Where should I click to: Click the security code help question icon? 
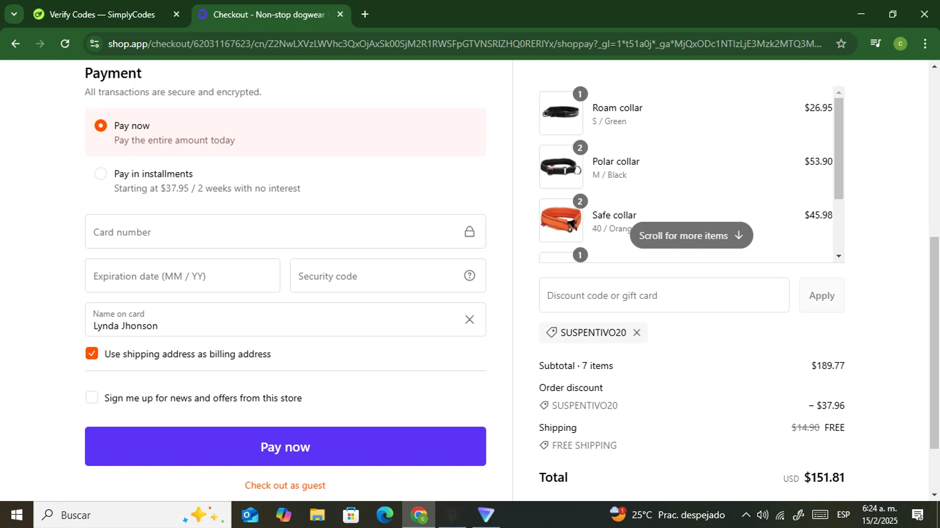tap(469, 276)
